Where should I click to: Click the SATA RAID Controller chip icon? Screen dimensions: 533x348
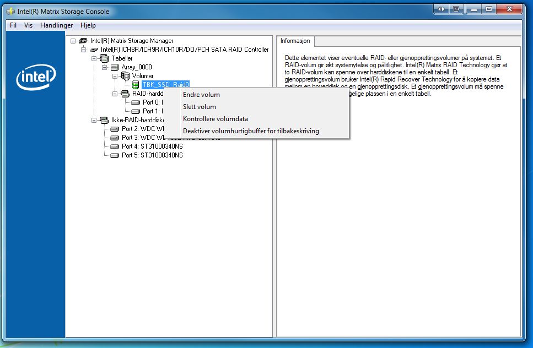point(94,50)
